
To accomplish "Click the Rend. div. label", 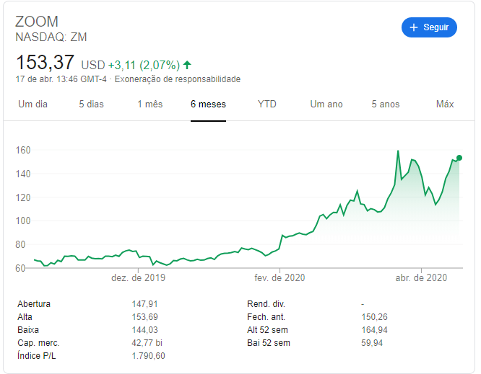I will tap(266, 304).
